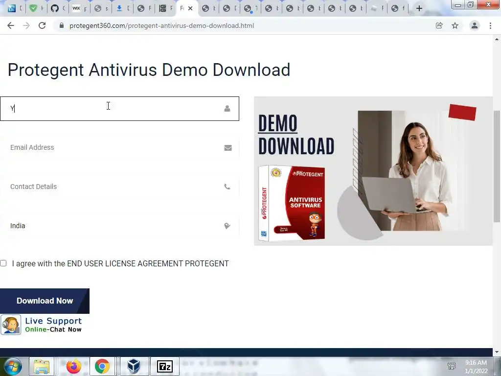
Task: Click the live support agent avatar
Action: pos(11,325)
